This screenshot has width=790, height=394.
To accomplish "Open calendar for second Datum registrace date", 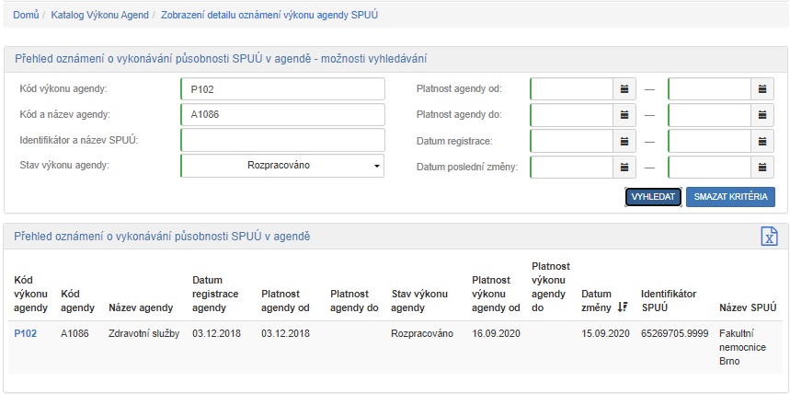I will point(762,141).
